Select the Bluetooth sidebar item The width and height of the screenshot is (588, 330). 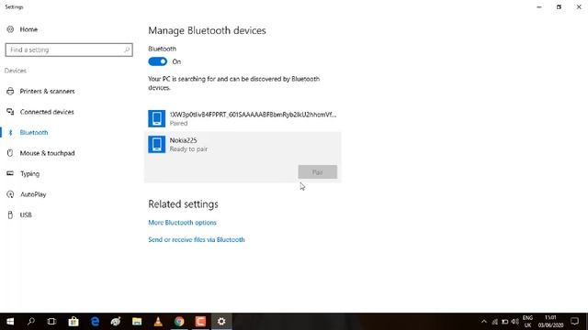click(x=34, y=132)
